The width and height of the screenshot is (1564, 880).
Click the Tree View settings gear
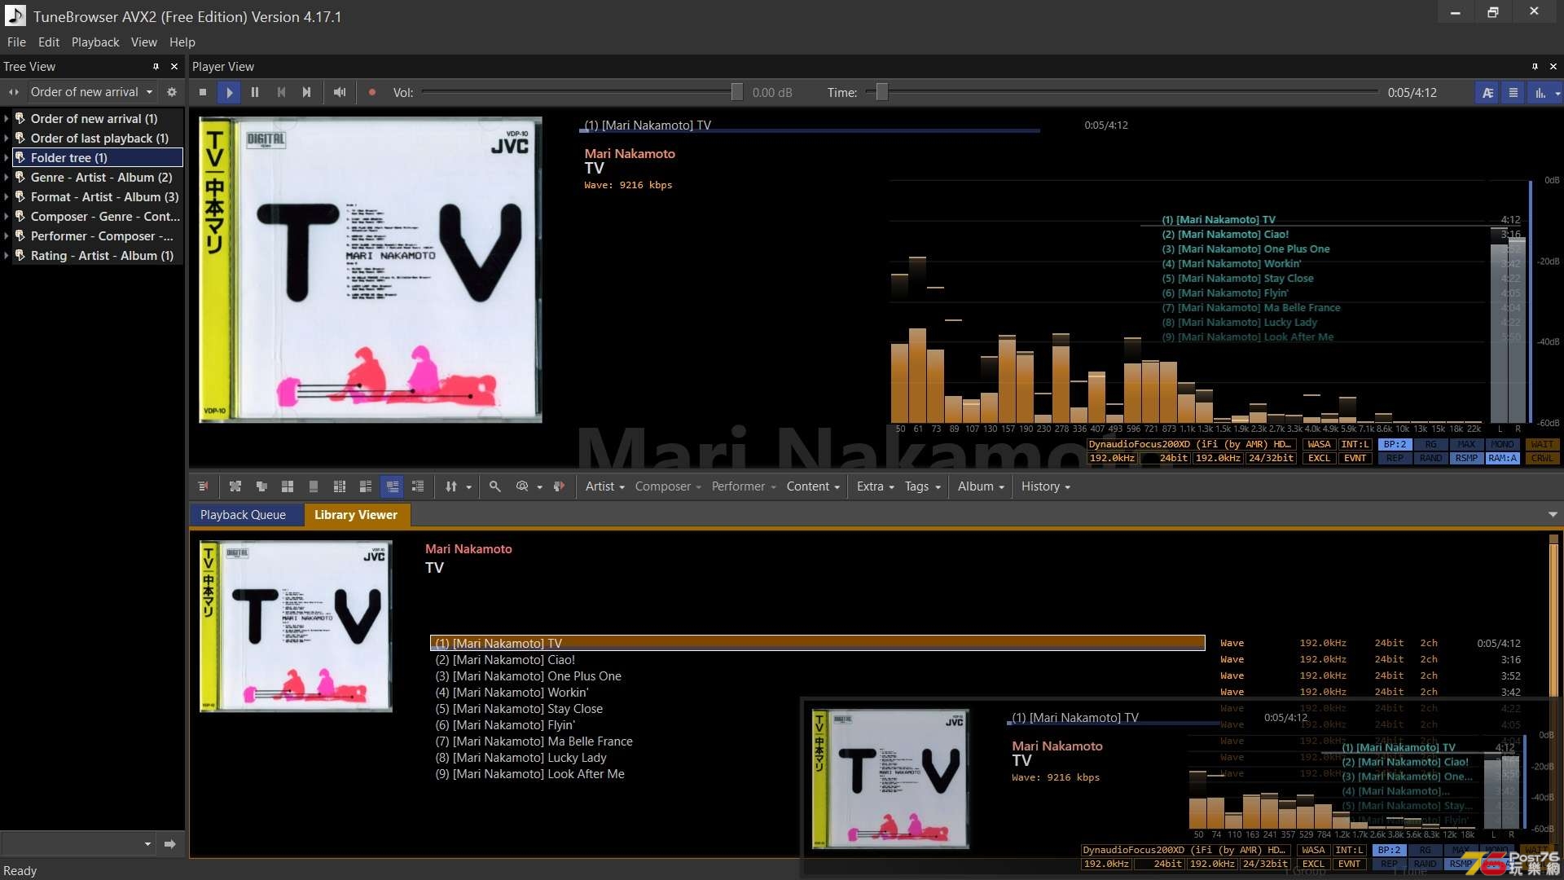172,92
